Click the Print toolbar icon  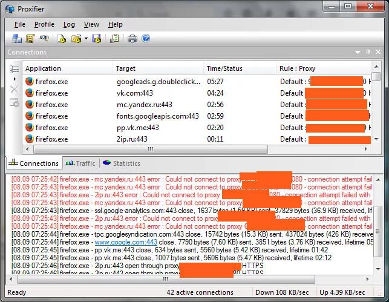click(132, 39)
